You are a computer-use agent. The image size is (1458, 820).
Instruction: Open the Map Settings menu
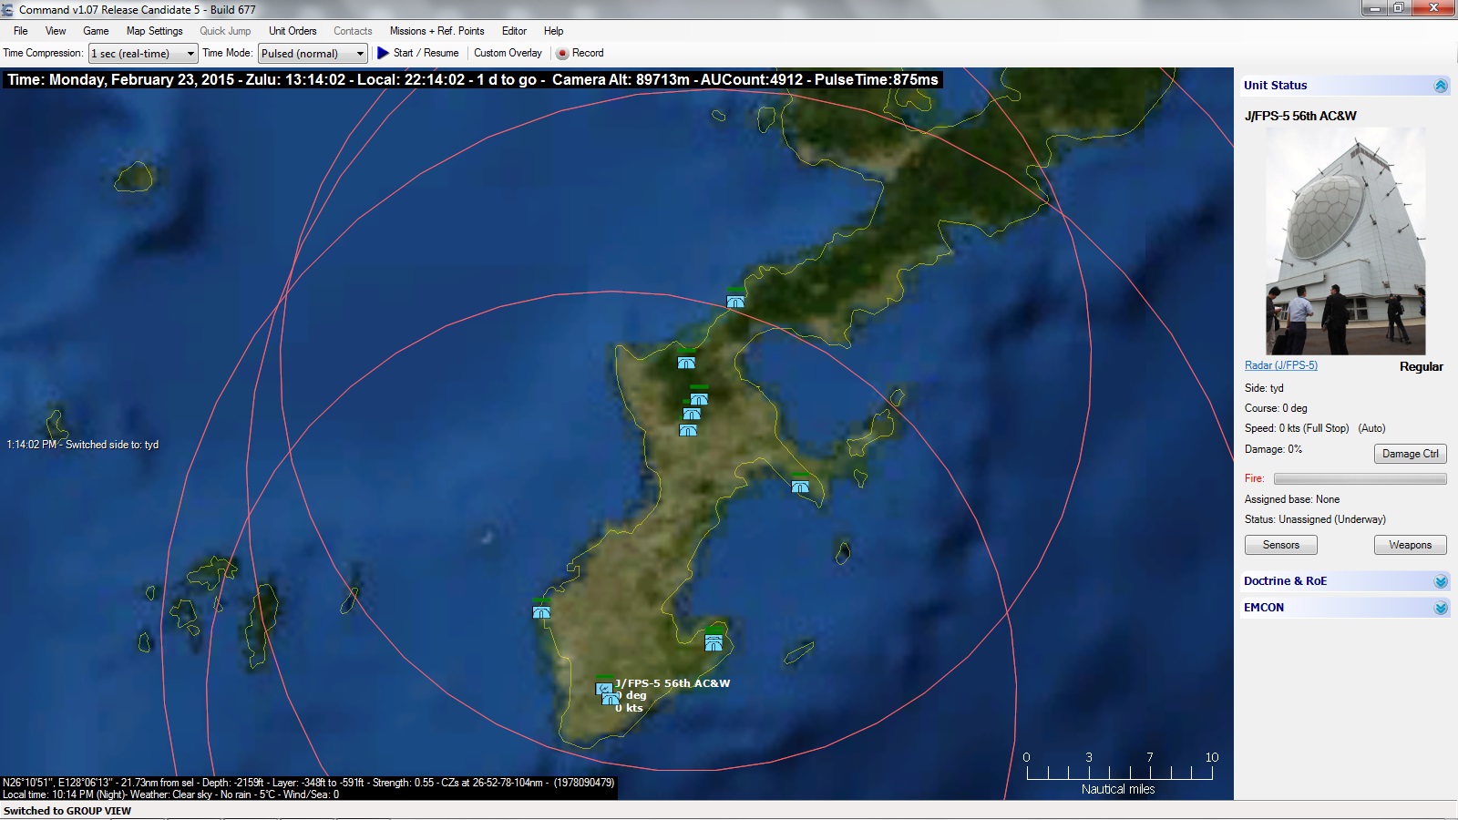click(155, 31)
